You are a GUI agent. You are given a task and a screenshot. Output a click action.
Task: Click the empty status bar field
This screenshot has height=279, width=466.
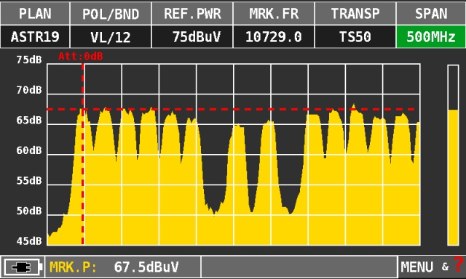point(299,267)
